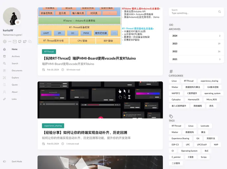Viewport: 227px width, 169px height.
Task: Go to the About page
Action: coord(15,92)
